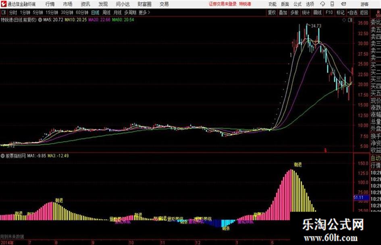Switch to the 60分钟 period tab
The width and height of the screenshot is (381, 245).
[82, 12]
